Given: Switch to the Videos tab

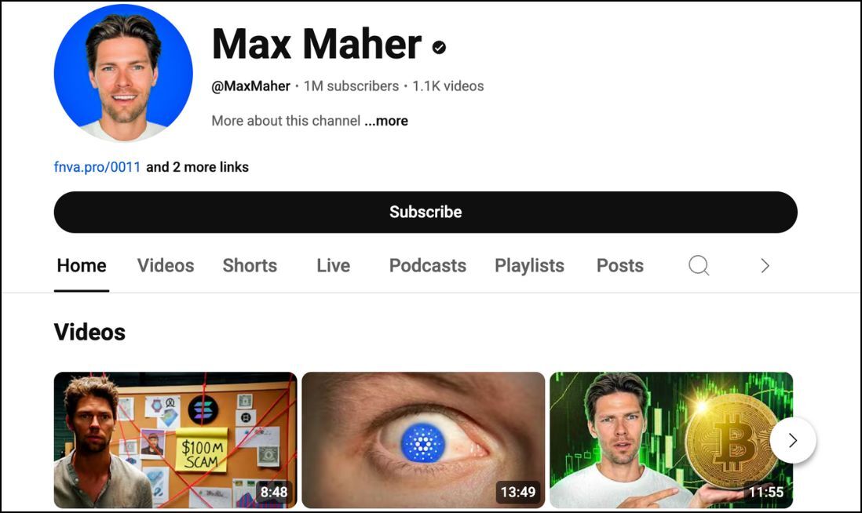Looking at the screenshot, I should (166, 266).
